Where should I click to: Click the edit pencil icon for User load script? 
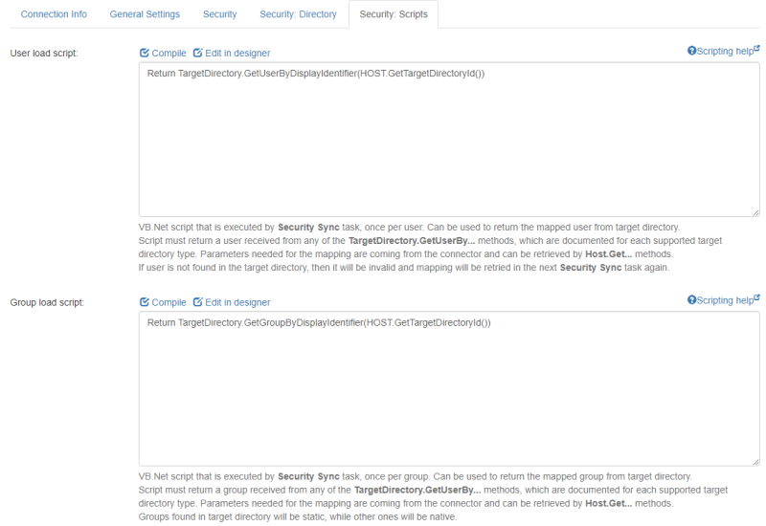point(197,53)
